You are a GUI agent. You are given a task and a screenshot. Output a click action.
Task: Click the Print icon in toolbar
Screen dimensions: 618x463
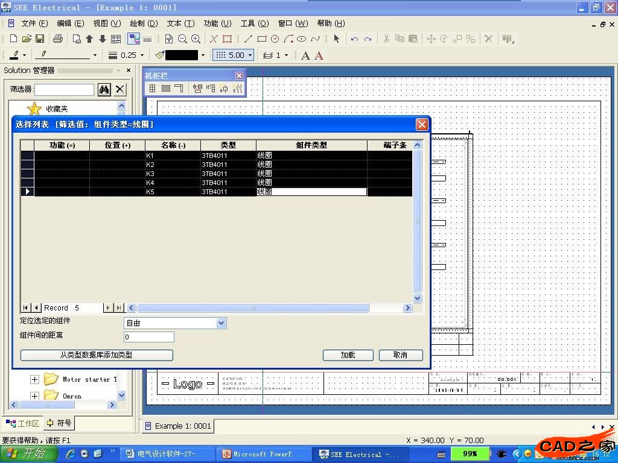pyautogui.click(x=57, y=39)
